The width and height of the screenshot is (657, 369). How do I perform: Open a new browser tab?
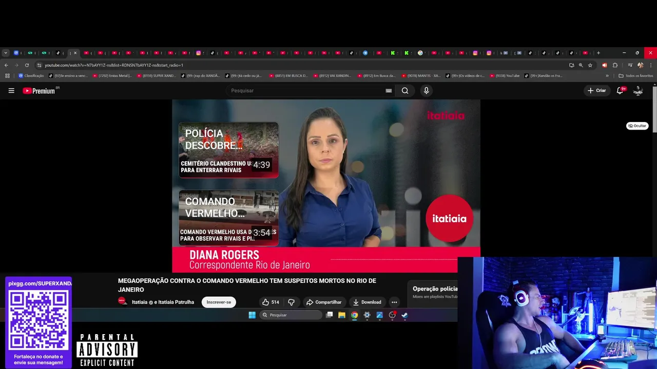coord(598,53)
